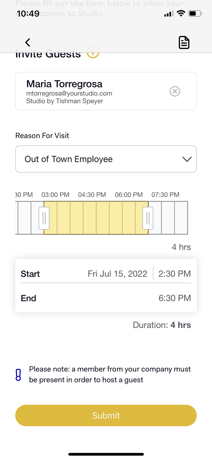Tap the right end slider grip

point(148,218)
